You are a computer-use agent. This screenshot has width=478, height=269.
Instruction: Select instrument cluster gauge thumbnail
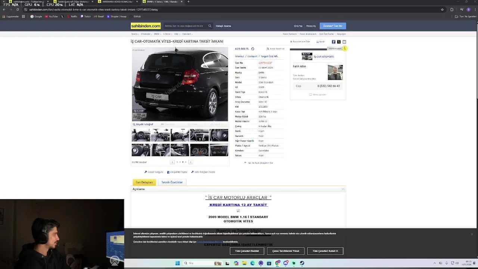click(199, 150)
